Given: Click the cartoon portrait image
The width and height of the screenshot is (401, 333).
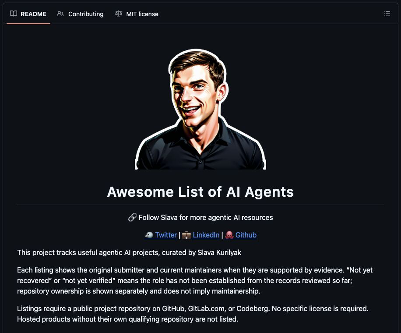Looking at the screenshot, I should tap(200, 109).
